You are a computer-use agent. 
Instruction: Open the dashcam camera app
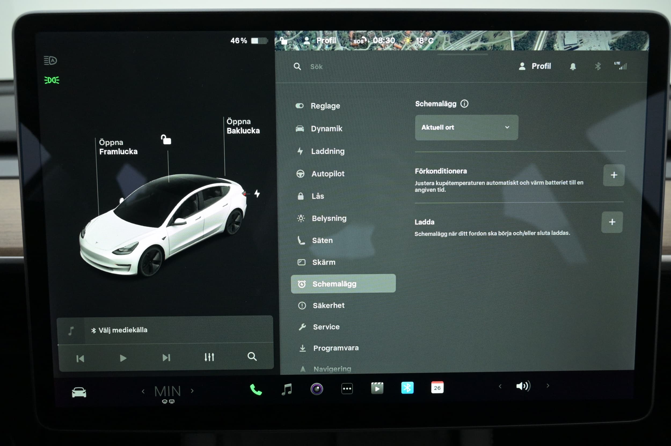(316, 389)
